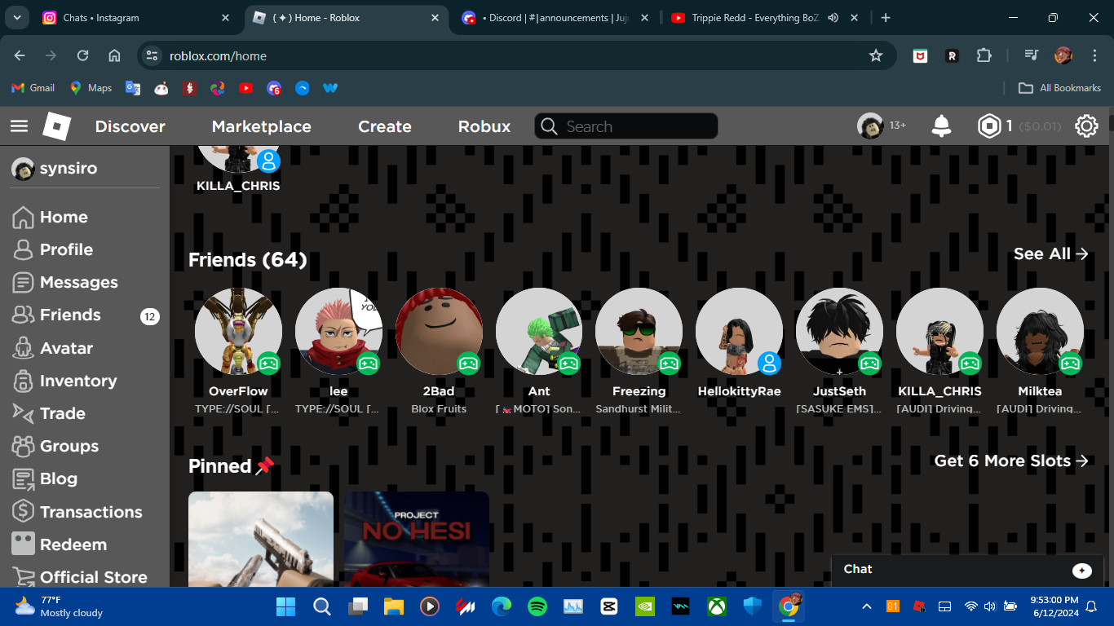Click See All friends link
1114x626 pixels.
[1051, 253]
